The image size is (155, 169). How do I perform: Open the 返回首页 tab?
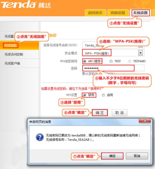coord(95,13)
